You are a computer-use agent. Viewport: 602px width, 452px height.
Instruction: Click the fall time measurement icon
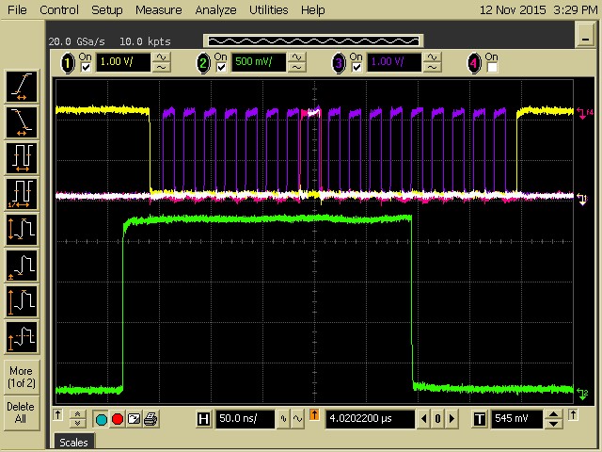coord(22,121)
